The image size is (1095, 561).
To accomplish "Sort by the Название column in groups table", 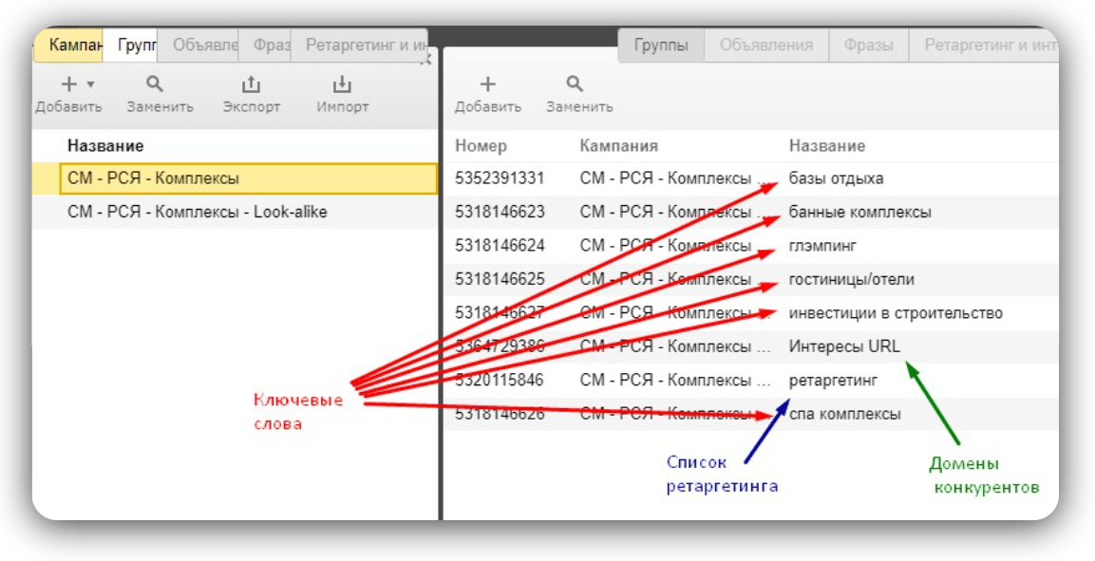I will (827, 146).
